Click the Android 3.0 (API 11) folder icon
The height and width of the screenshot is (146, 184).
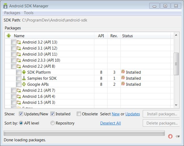tap(19, 54)
